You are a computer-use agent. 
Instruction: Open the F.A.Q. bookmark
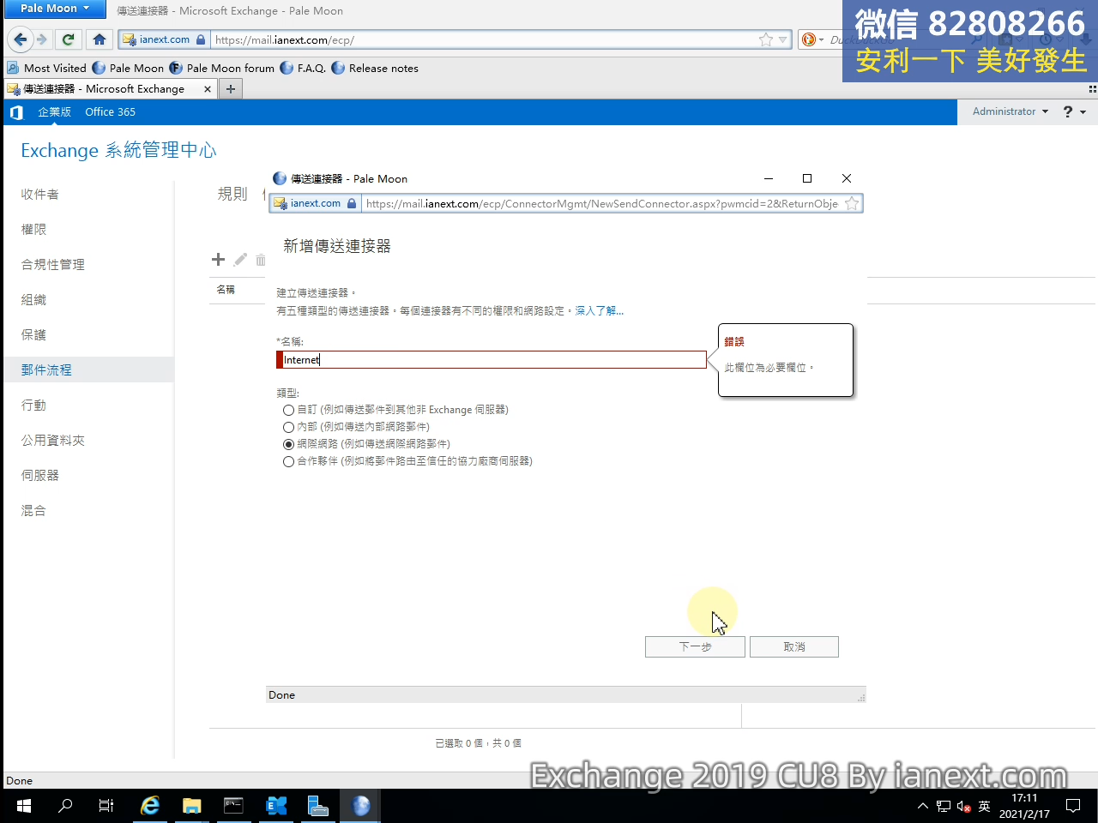[x=303, y=69]
